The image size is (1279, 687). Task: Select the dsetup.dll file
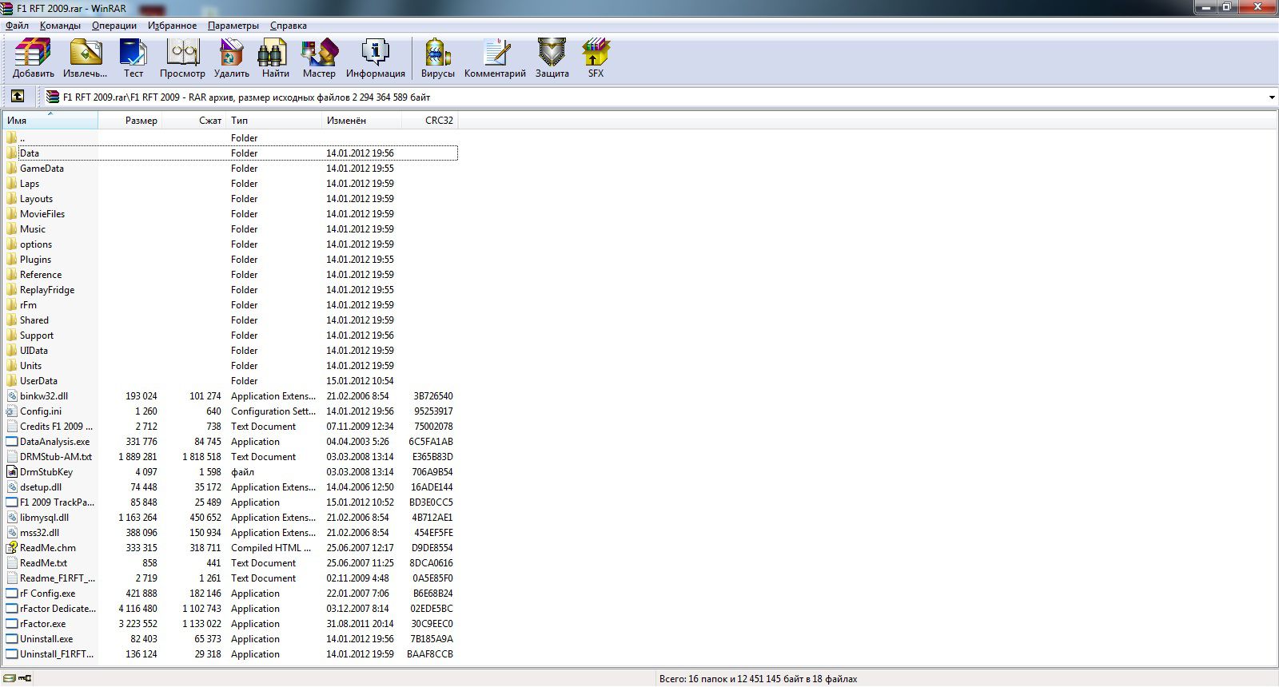(x=41, y=487)
